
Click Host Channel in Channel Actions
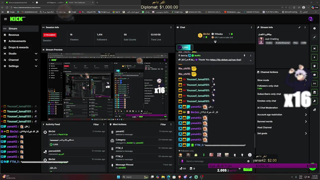(x=264, y=127)
